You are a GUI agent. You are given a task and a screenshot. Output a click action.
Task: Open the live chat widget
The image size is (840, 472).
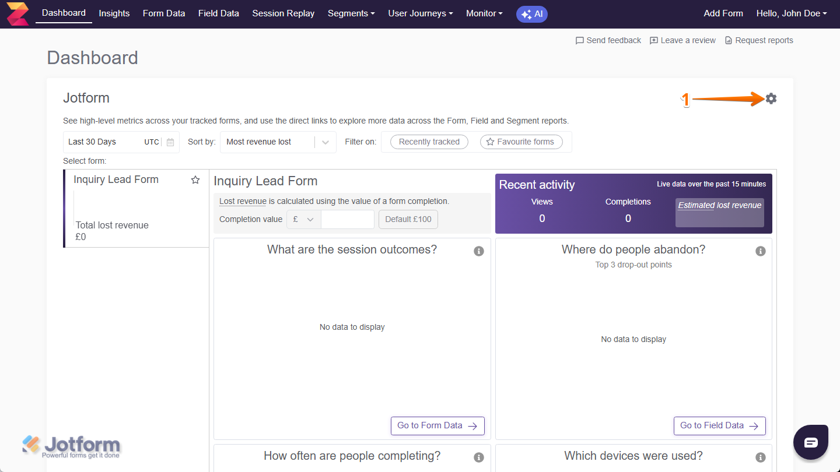click(x=811, y=442)
